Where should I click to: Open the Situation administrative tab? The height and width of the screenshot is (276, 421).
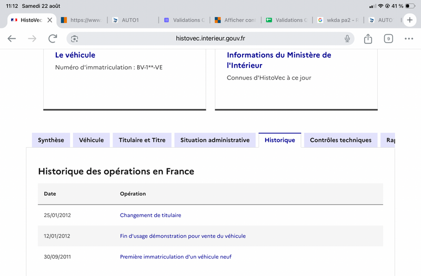(x=215, y=140)
